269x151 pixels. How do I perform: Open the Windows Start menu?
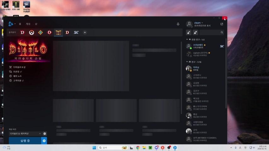click(94, 148)
